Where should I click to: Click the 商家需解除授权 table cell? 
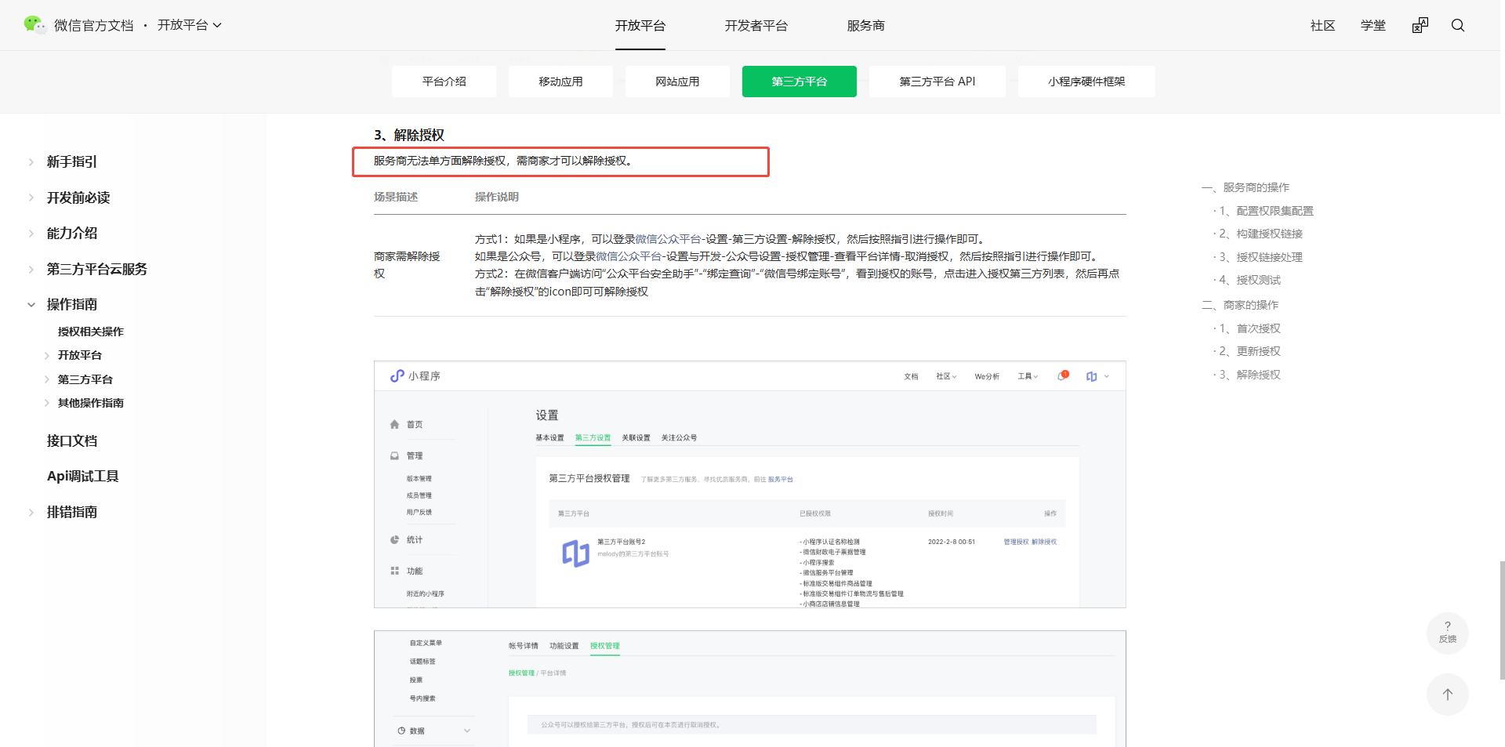[x=407, y=265]
